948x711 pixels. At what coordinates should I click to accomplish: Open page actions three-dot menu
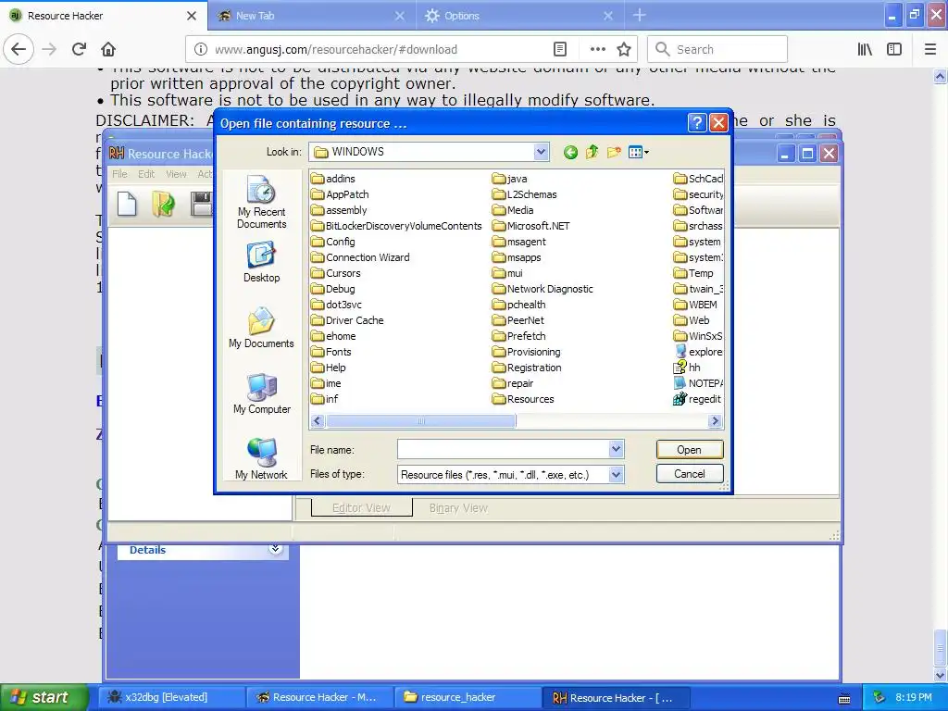tap(597, 49)
